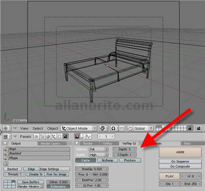The image size is (205, 191).
Task: Toggle the Backbuf button
Action: pos(13,169)
